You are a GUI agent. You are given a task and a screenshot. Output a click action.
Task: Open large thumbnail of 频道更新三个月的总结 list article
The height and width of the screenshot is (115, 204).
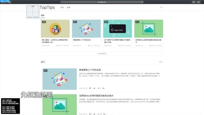point(60,79)
